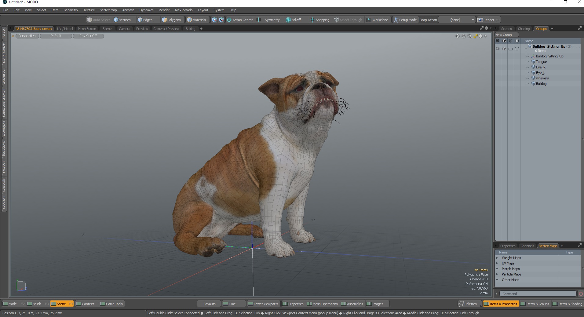The width and height of the screenshot is (584, 317).
Task: Open the Perspective view type dropdown
Action: pos(27,36)
